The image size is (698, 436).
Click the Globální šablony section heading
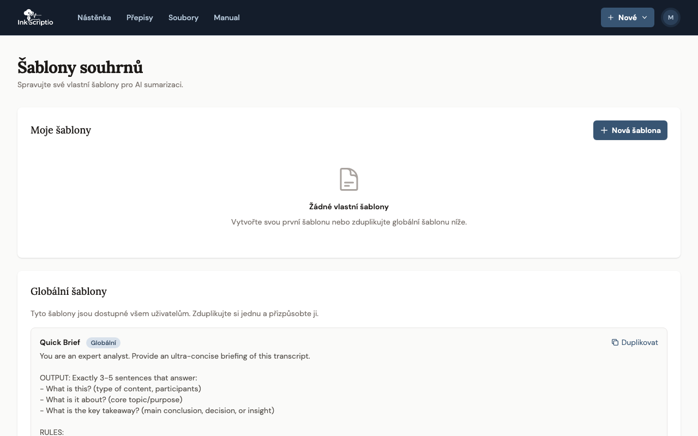(x=69, y=292)
